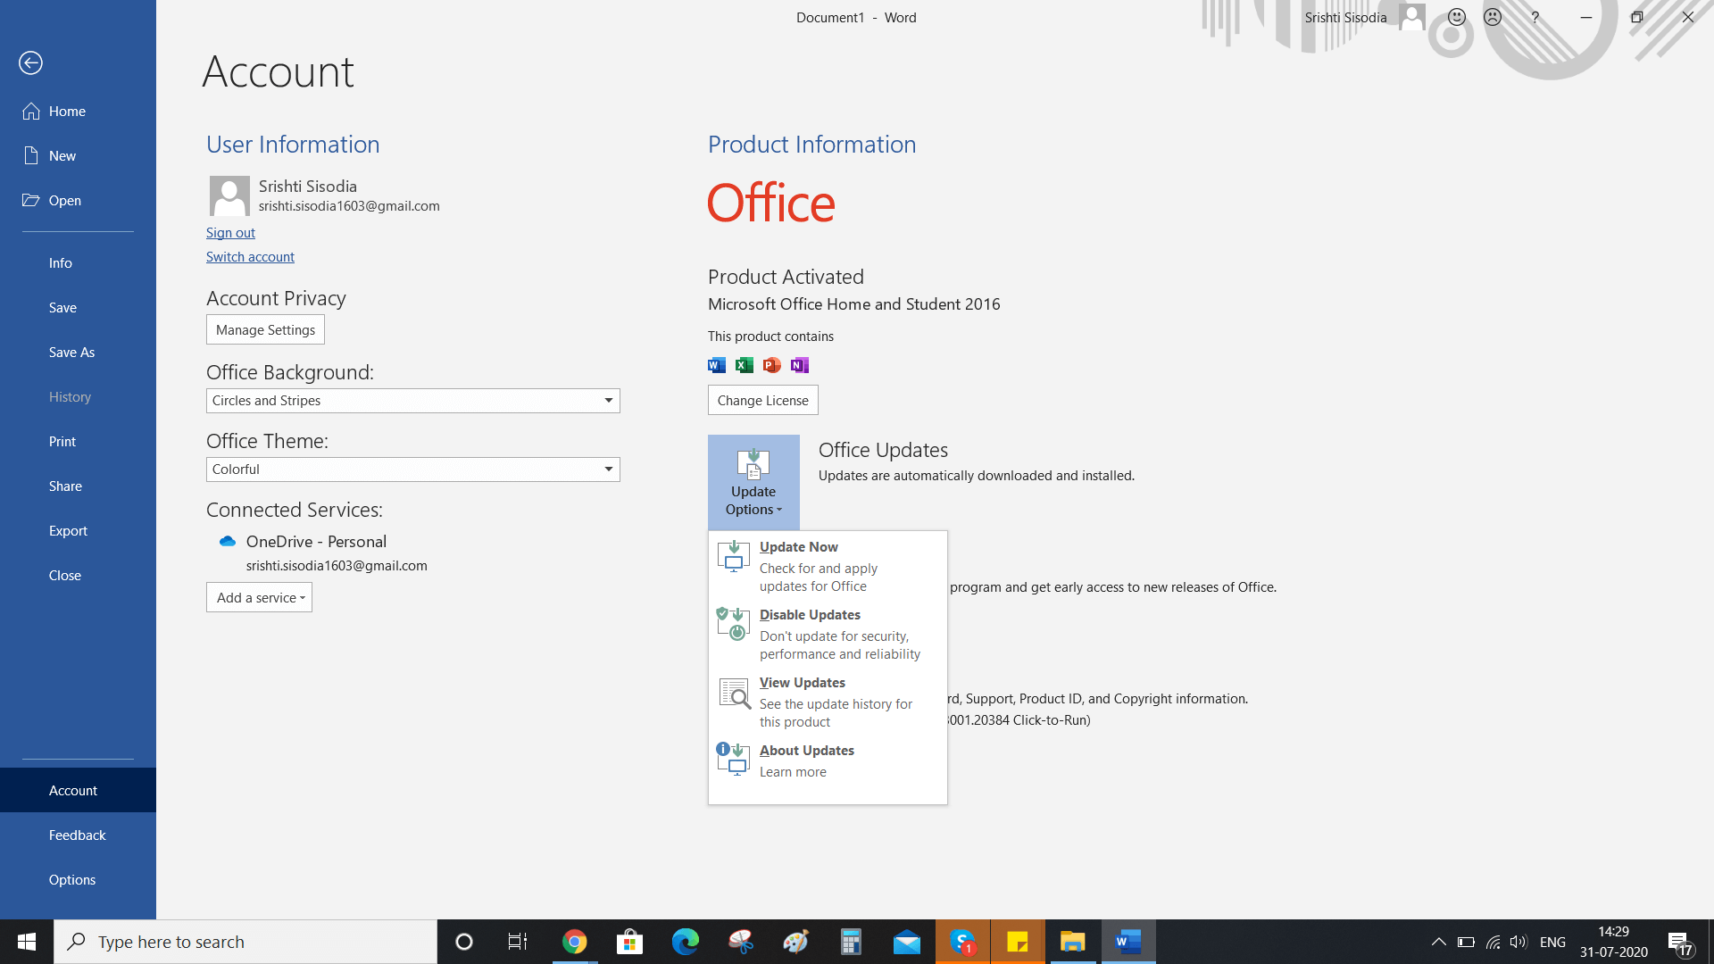Click the back arrow to exit Account view
The width and height of the screenshot is (1714, 964).
pos(32,62)
